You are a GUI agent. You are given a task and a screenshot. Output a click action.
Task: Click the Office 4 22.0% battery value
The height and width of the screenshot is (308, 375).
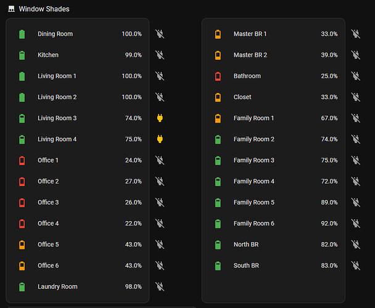point(133,224)
